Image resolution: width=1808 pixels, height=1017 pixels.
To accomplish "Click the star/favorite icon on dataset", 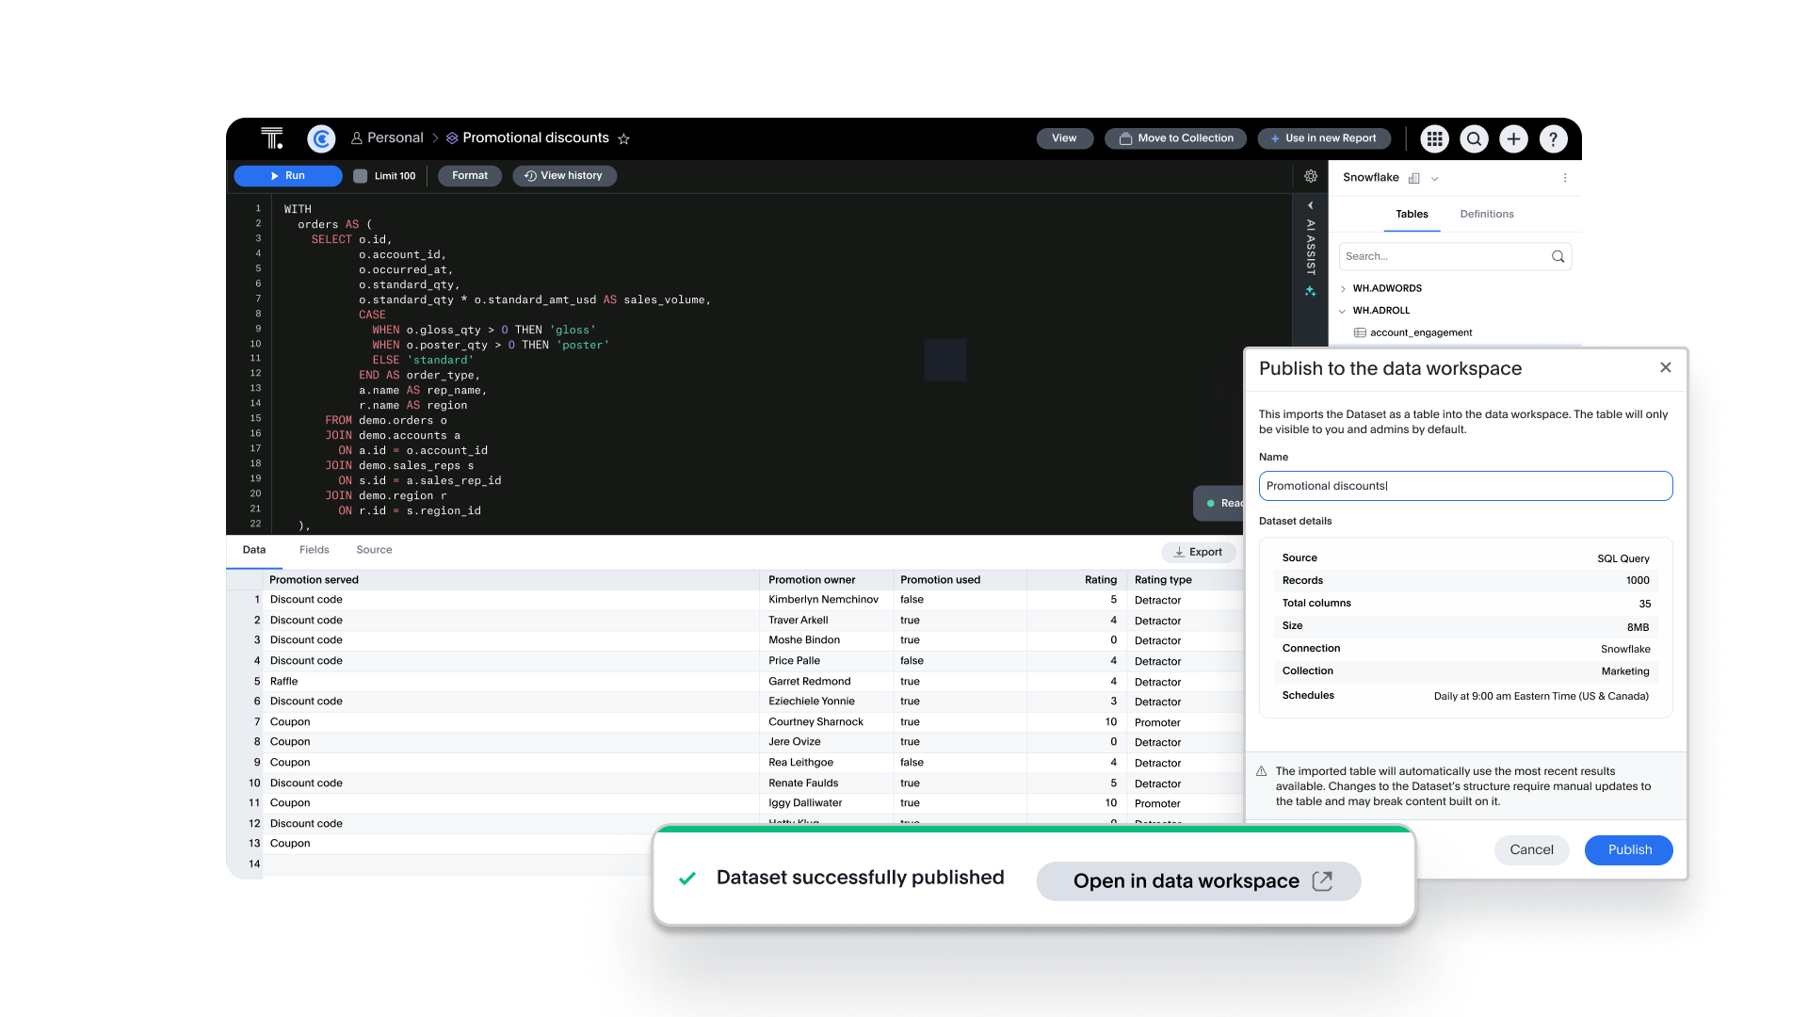I will coord(624,139).
